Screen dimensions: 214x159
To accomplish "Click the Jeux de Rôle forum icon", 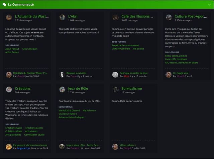I will click(x=62, y=90).
